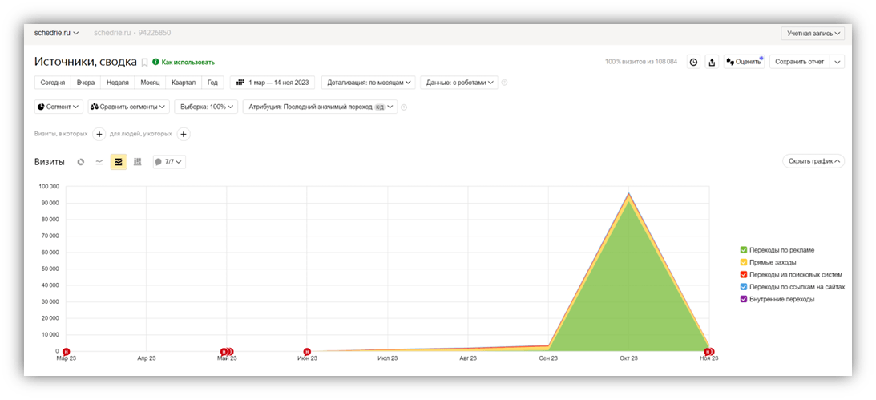Viewport: 876px width, 400px height.
Task: Select the Неделя period tab
Action: (x=117, y=82)
